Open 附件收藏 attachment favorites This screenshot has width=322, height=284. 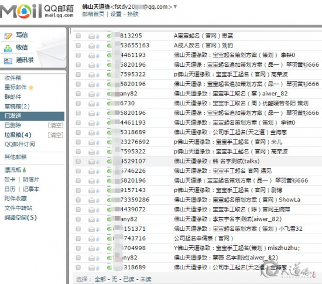(x=16, y=199)
